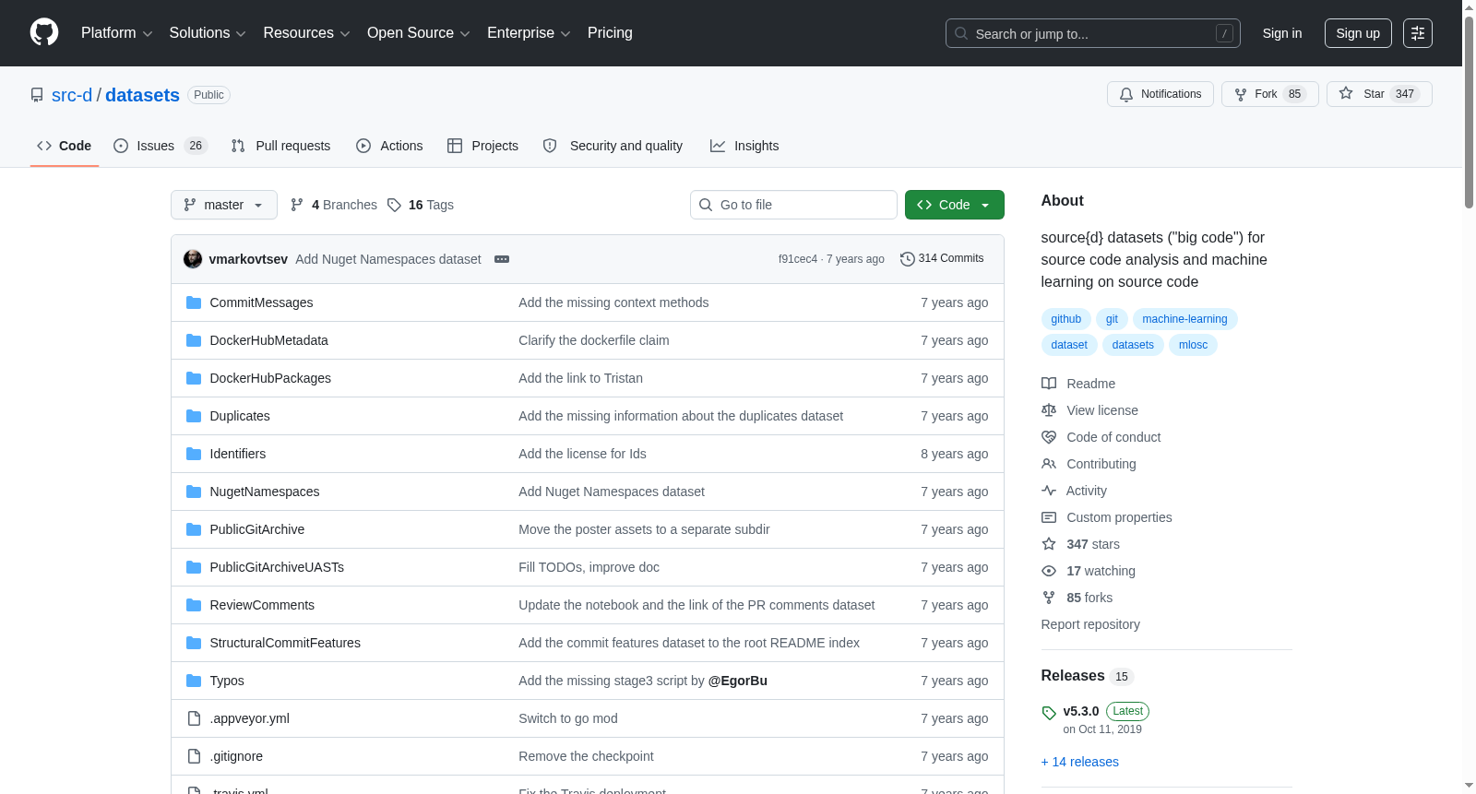The image size is (1476, 794).
Task: Open the PublicGitArchiveUASTs folder
Action: pos(277,567)
